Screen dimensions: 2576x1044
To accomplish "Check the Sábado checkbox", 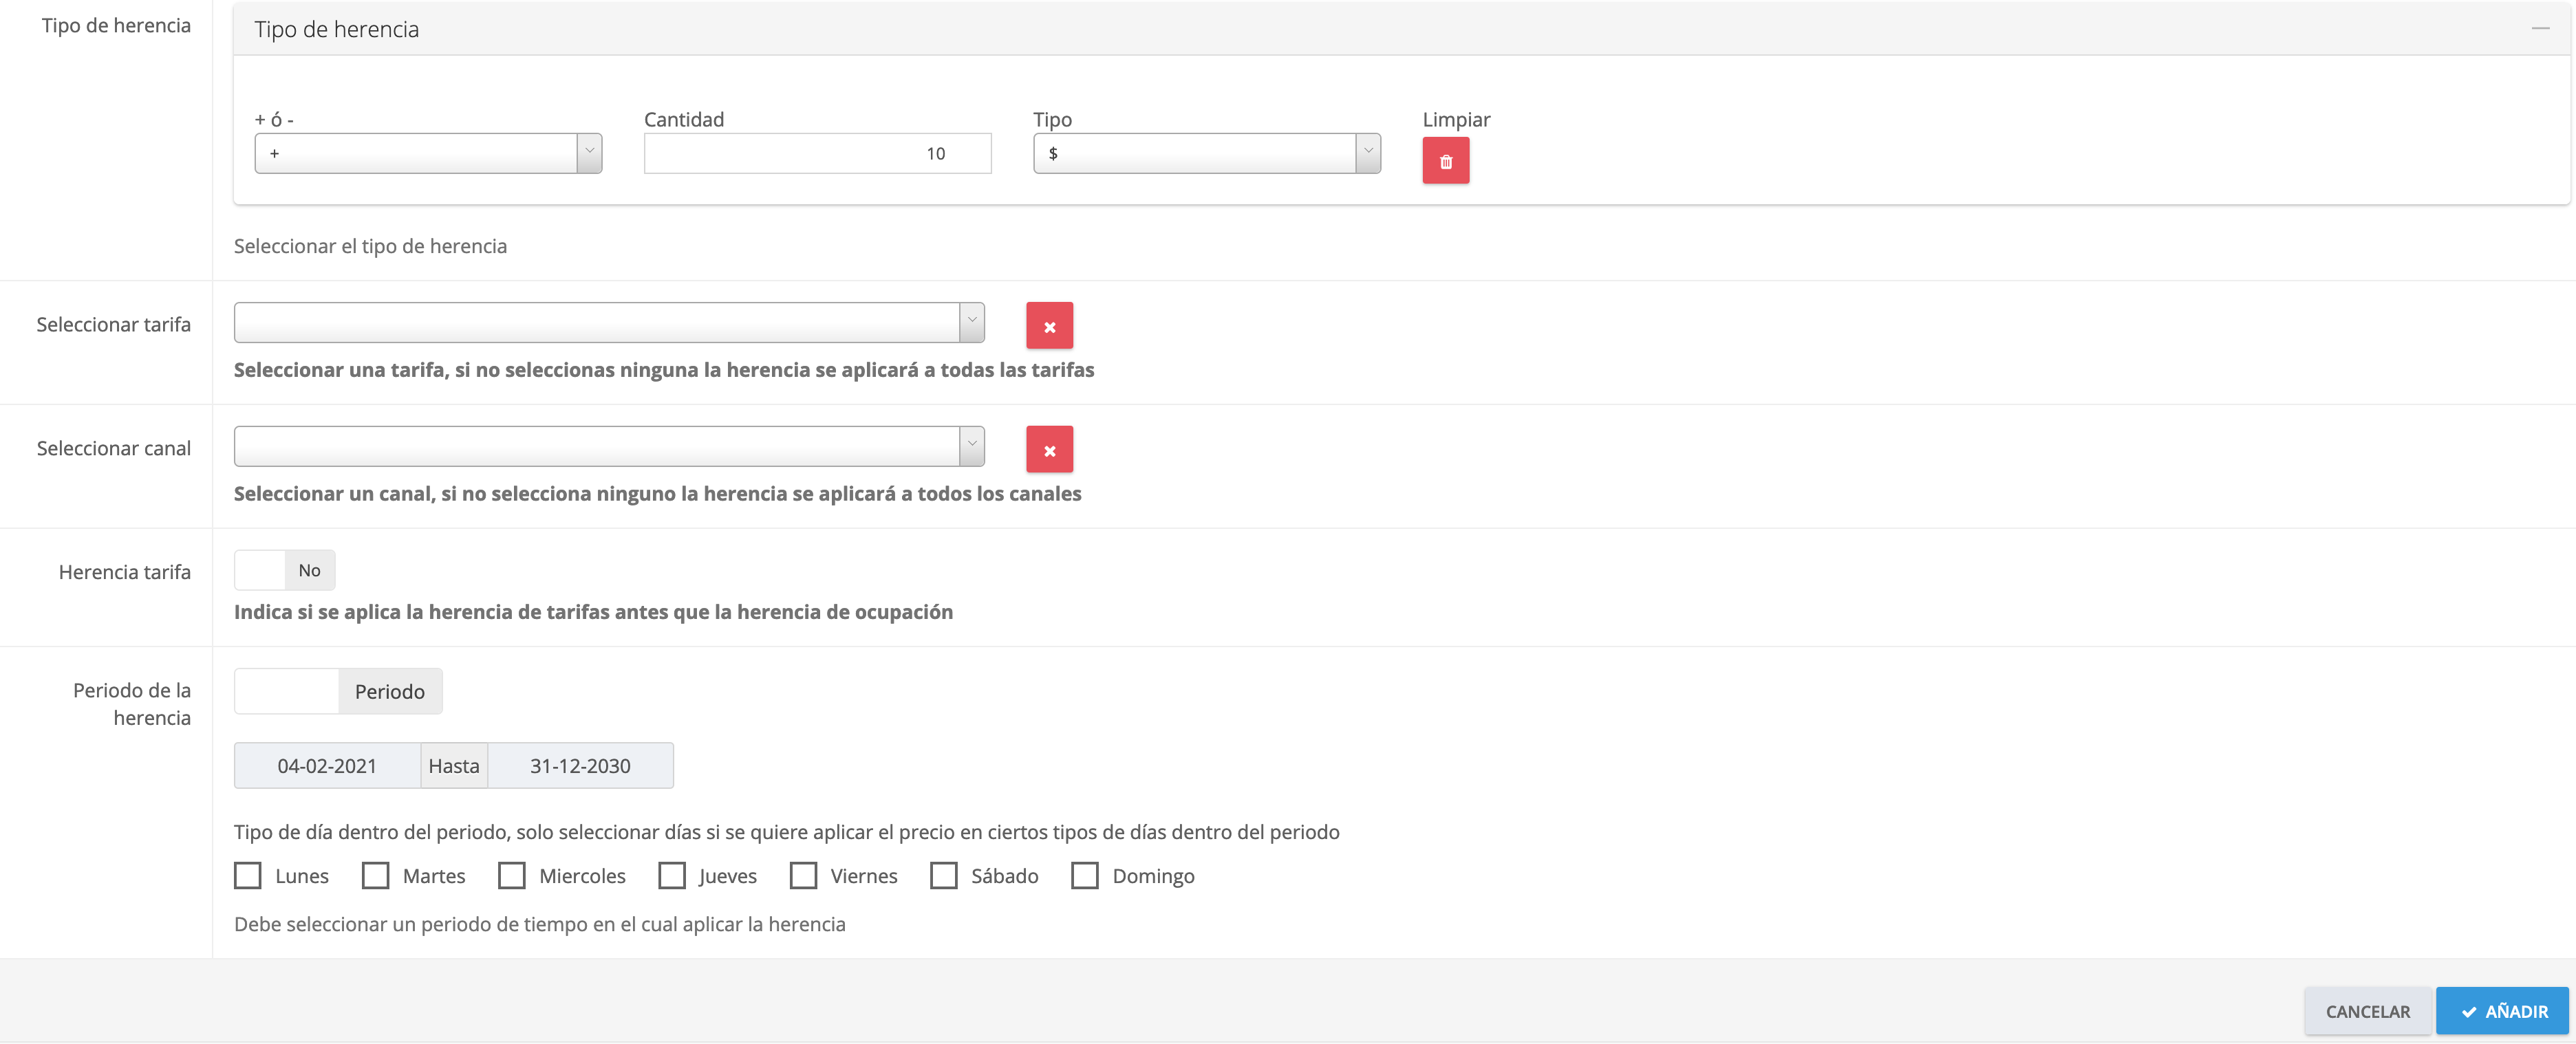I will point(944,876).
